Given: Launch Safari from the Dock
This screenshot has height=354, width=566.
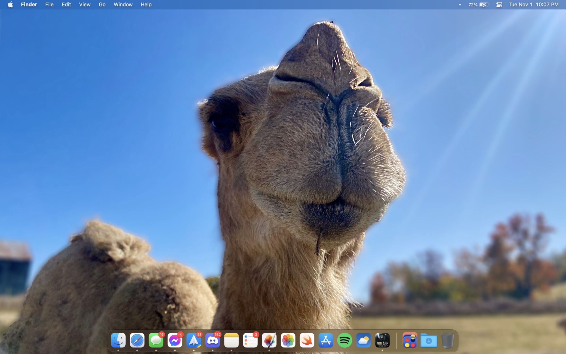Looking at the screenshot, I should (137, 340).
